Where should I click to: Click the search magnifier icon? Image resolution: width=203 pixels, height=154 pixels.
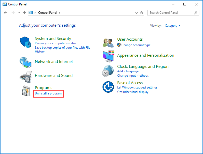click(x=196, y=13)
